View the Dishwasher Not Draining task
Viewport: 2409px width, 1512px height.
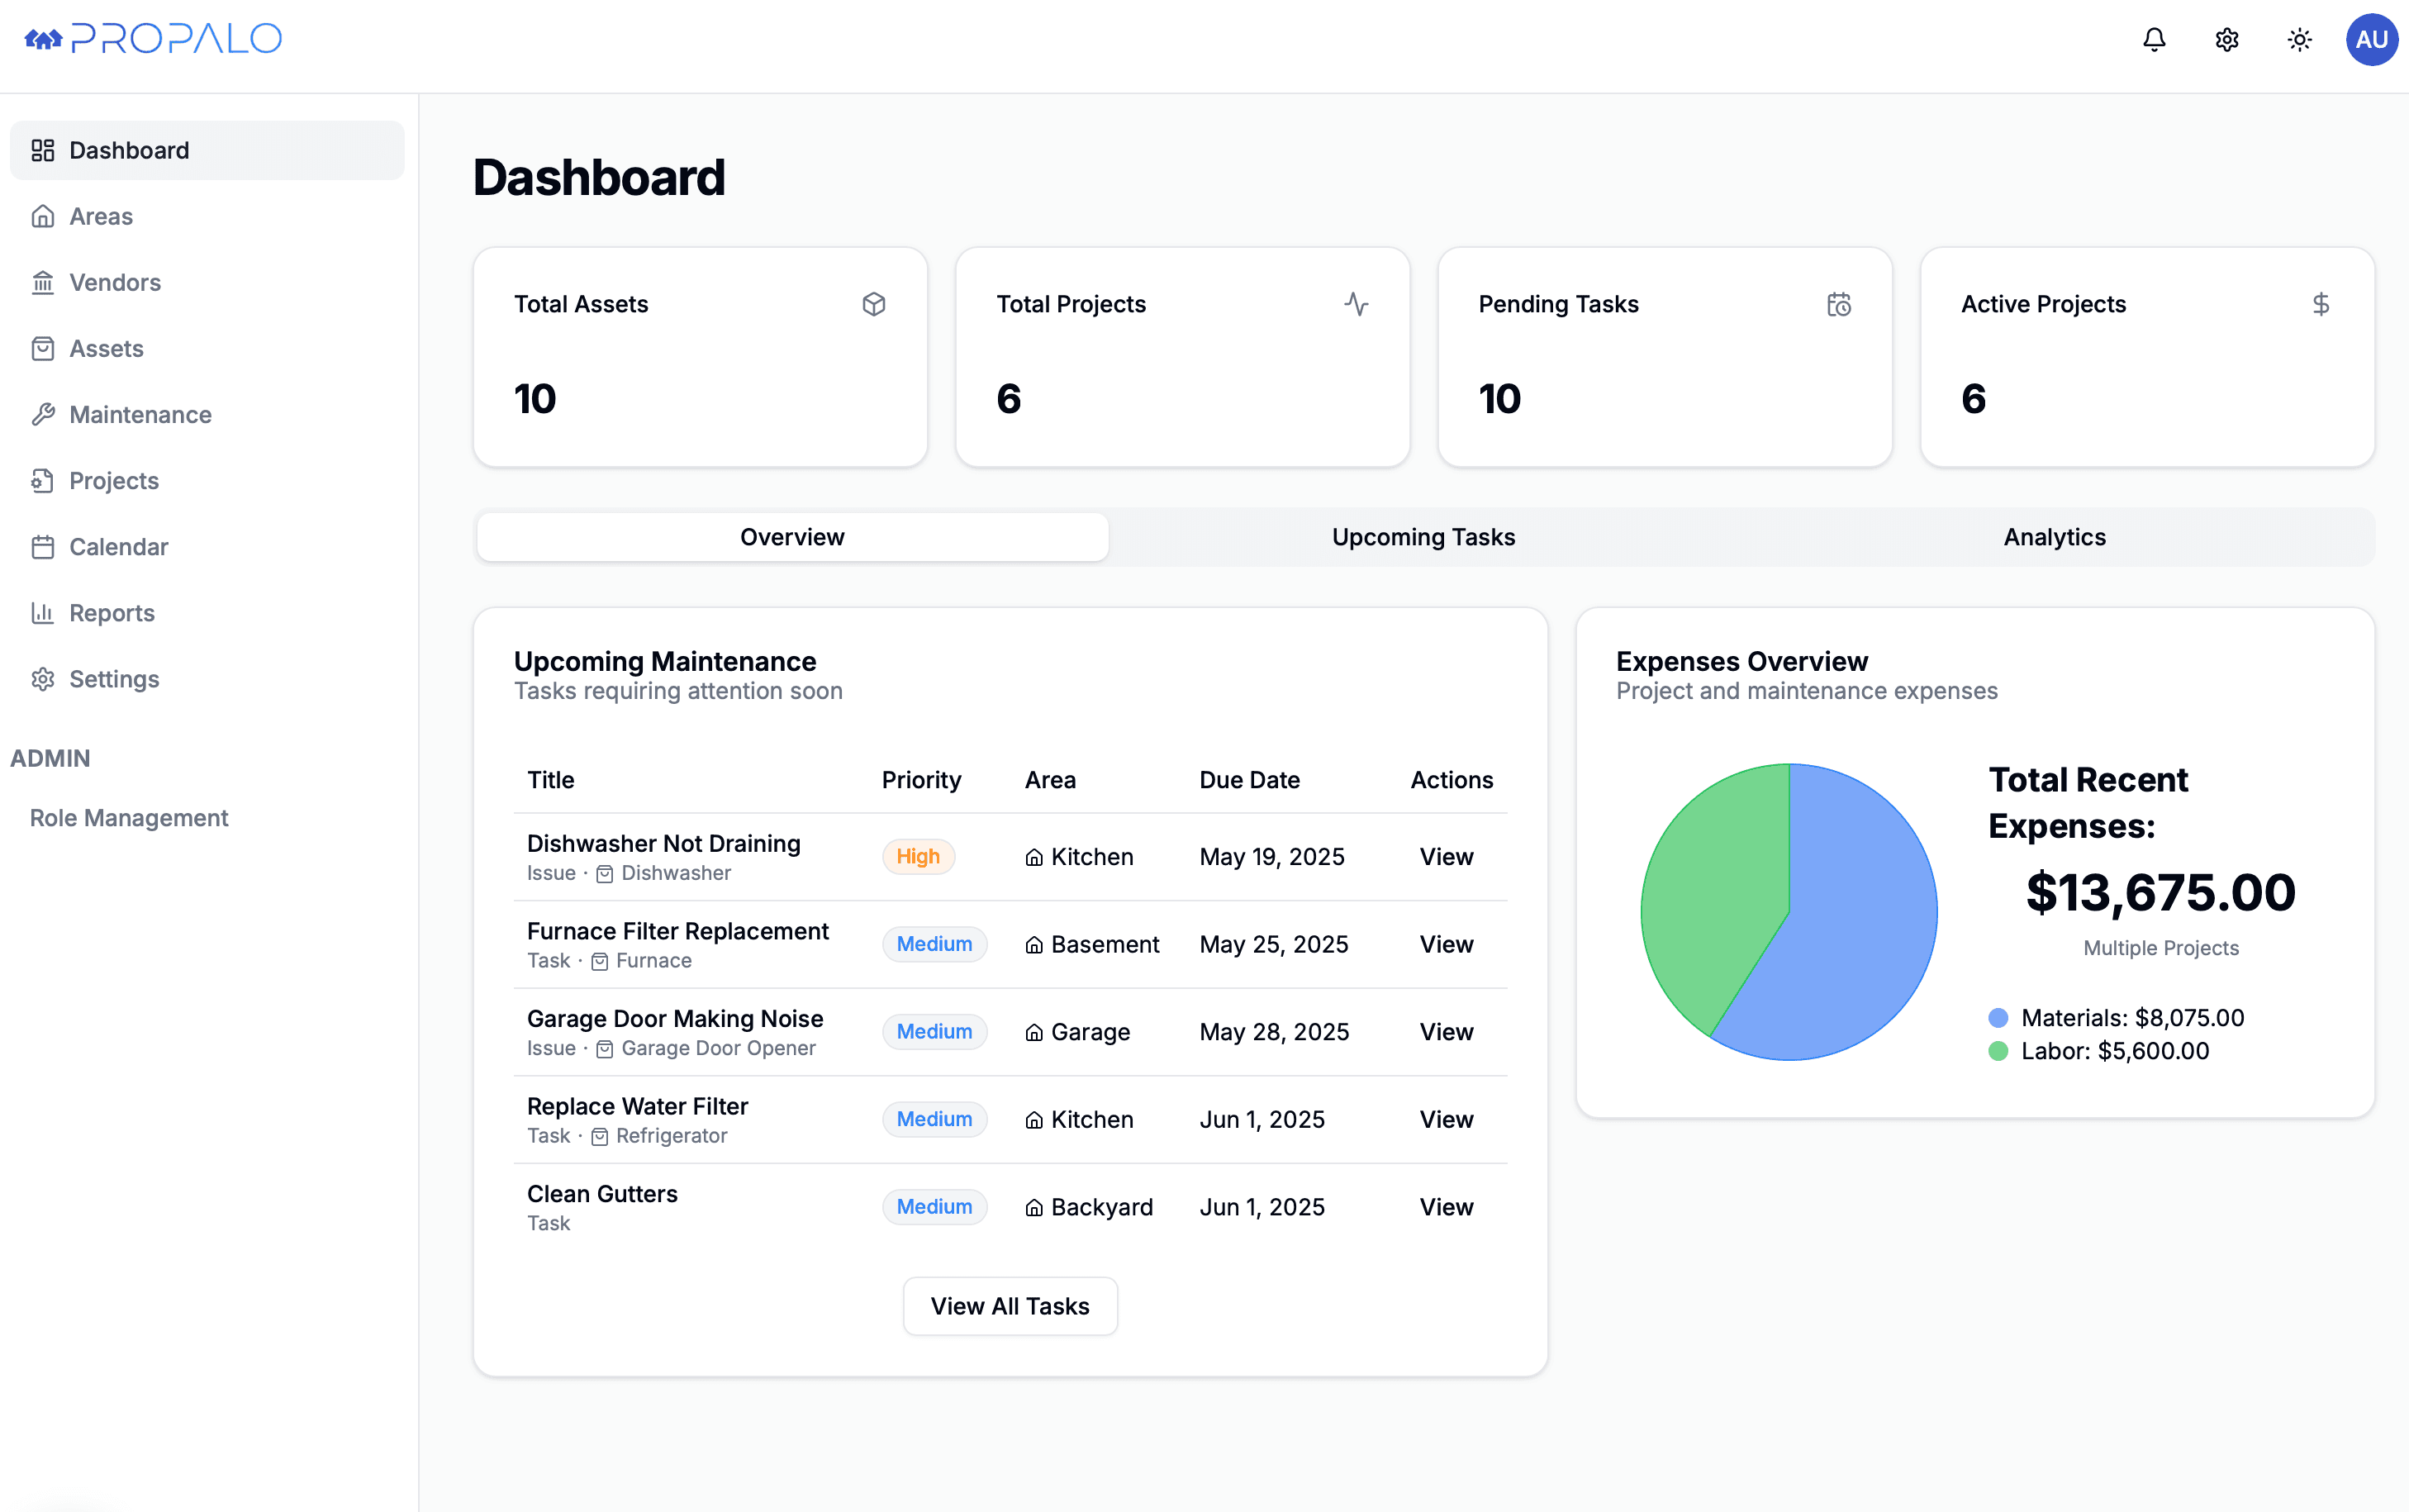coord(1446,857)
